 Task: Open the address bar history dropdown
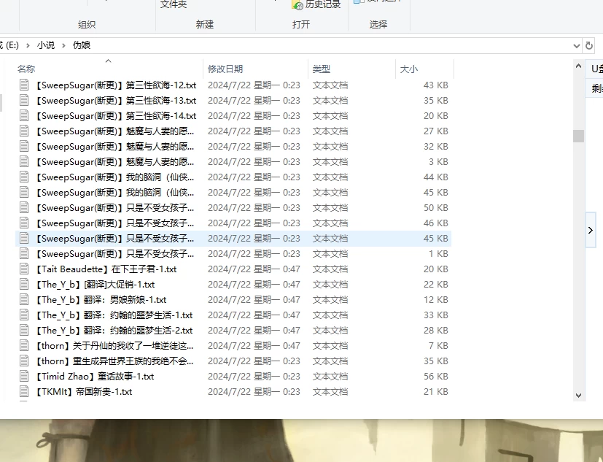[577, 46]
